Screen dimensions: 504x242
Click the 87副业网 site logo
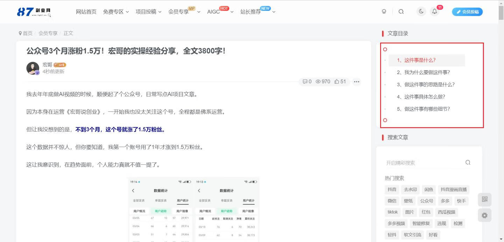coord(34,11)
